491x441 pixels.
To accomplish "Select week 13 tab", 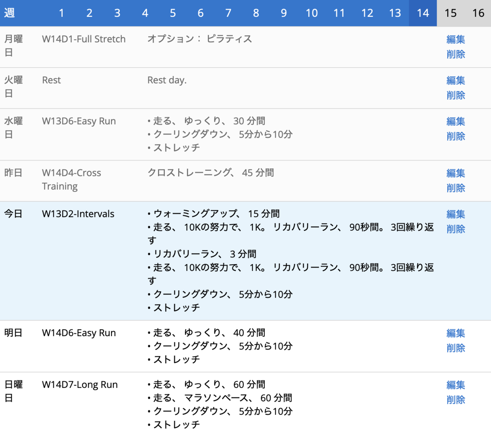I will click(x=395, y=13).
